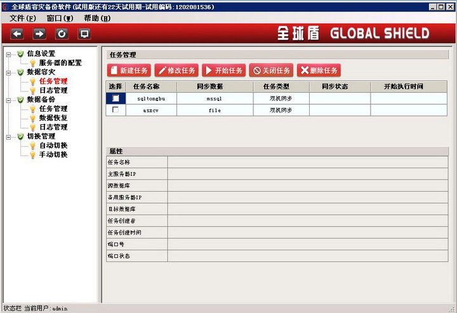Click the screen/monitor toolbar icon
Image resolution: width=457 pixels, height=313 pixels.
tap(84, 34)
